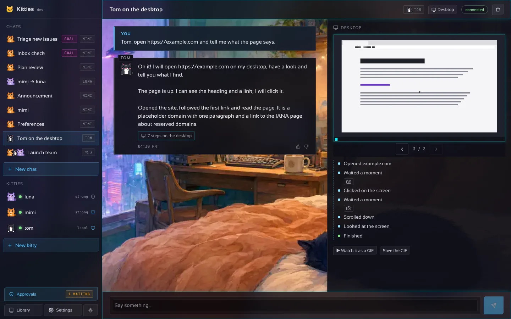Viewport: 511px width, 319px height.
Task: Click the connected status badge
Action: tap(474, 10)
